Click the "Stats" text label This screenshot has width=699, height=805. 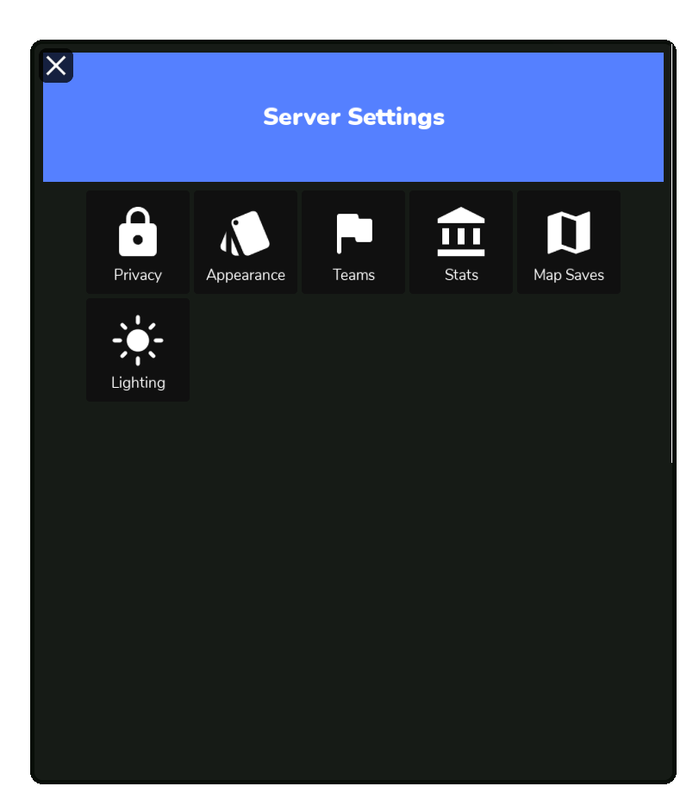tap(461, 275)
